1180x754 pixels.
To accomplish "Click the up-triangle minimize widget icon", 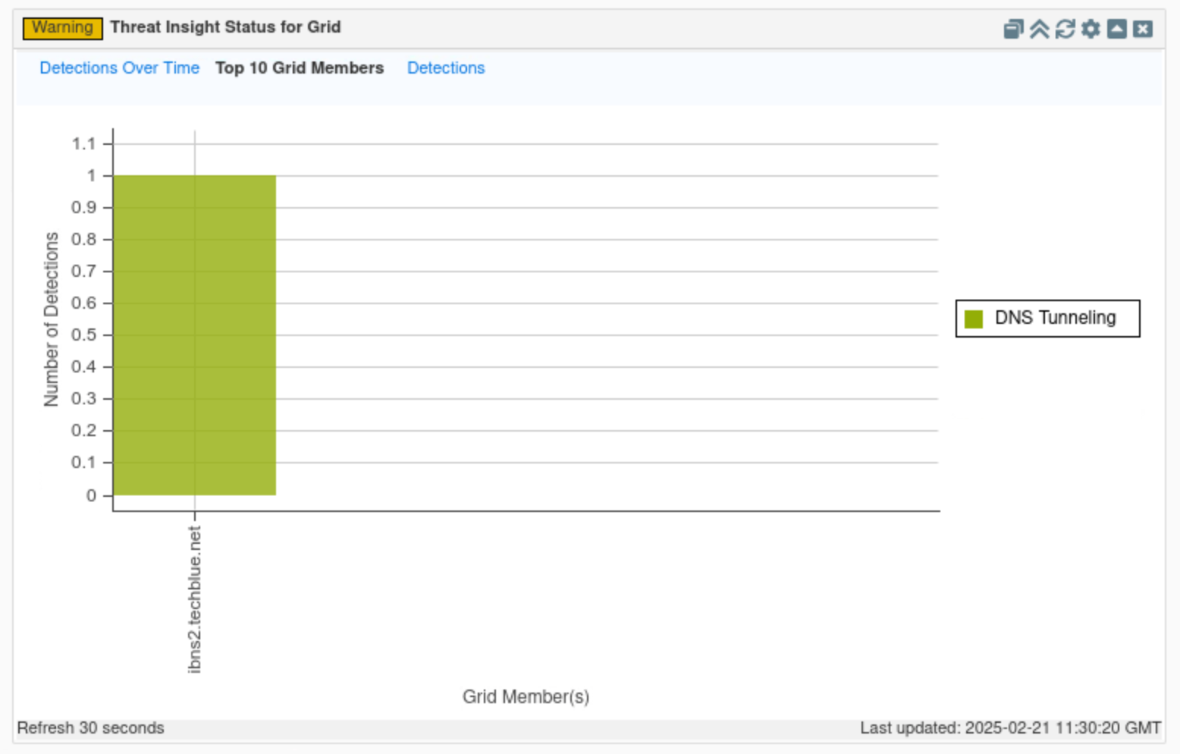I will 1116,29.
